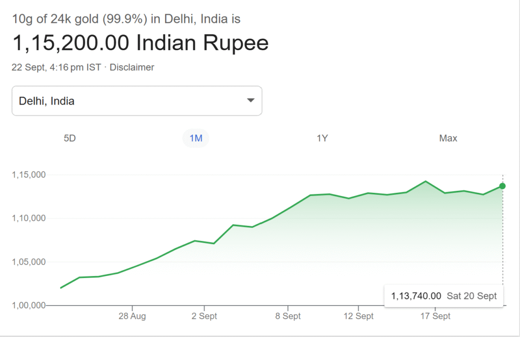Click the 1,05,000 y-axis label
The width and height of the screenshot is (520, 337).
pyautogui.click(x=28, y=262)
